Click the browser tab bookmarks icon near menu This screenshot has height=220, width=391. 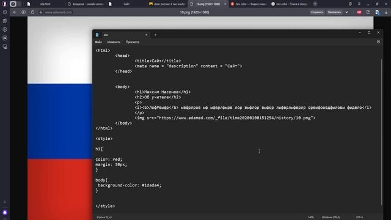point(350,4)
